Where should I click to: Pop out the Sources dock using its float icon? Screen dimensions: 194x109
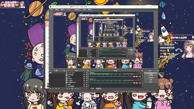(88, 71)
